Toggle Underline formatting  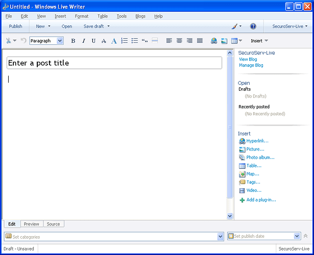point(93,41)
